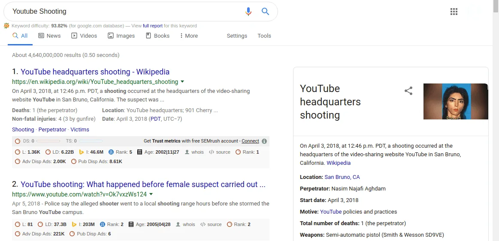Open the Settings menu
Image resolution: width=499 pixels, height=241 pixels.
point(237,36)
